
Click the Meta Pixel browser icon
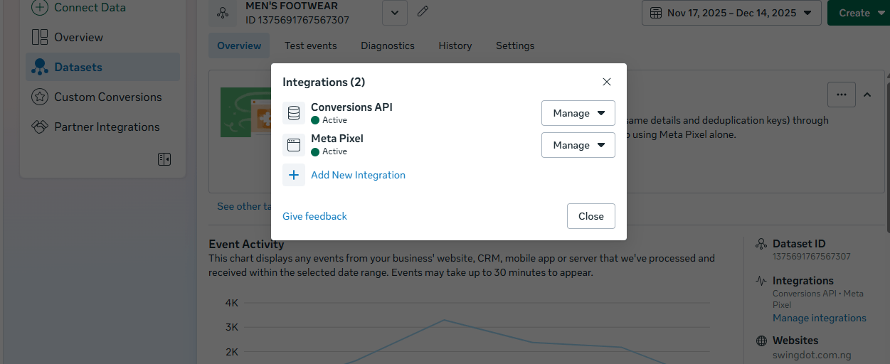294,145
